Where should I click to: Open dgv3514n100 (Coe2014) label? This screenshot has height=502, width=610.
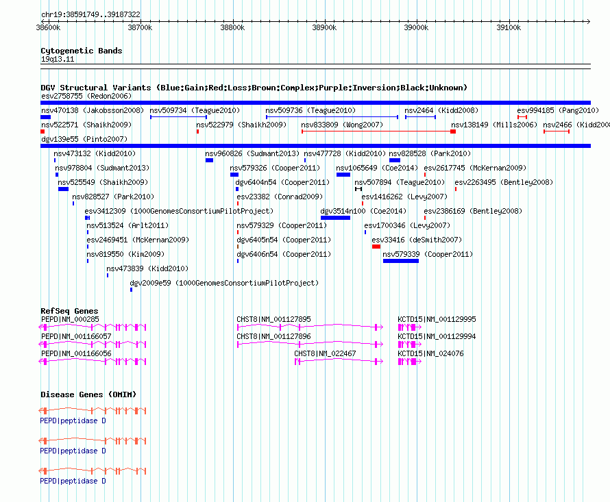pyautogui.click(x=363, y=211)
